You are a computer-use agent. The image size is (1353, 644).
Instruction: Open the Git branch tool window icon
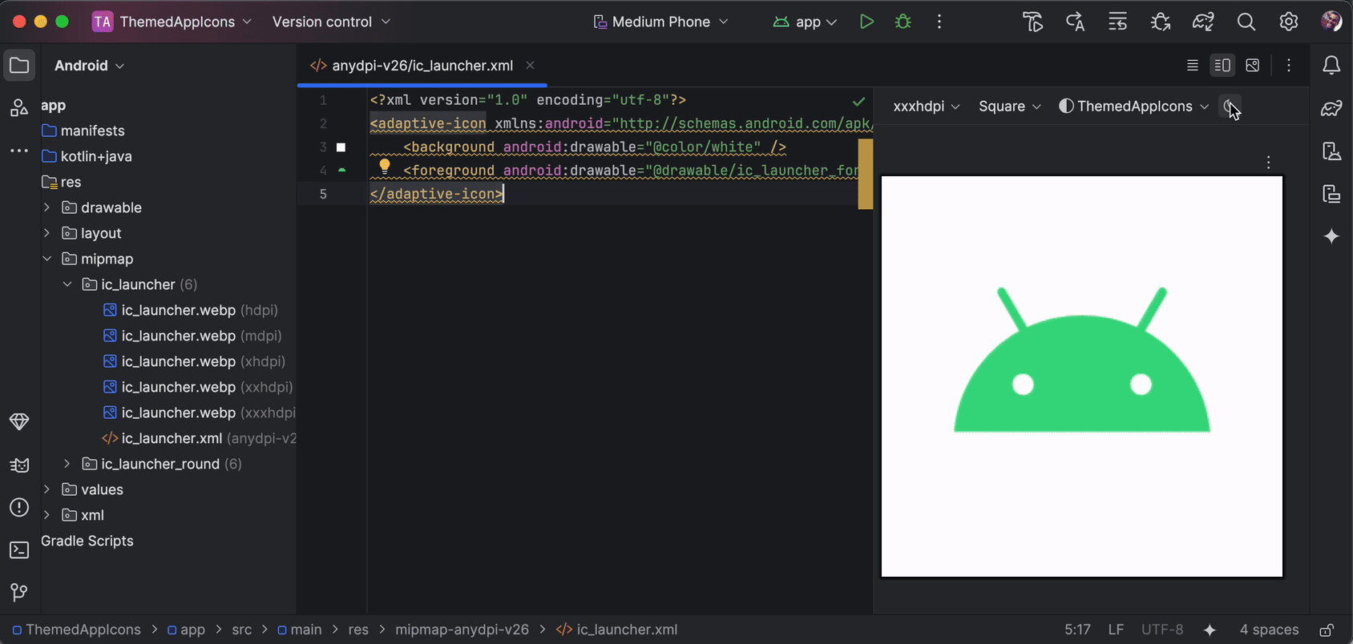(x=19, y=593)
